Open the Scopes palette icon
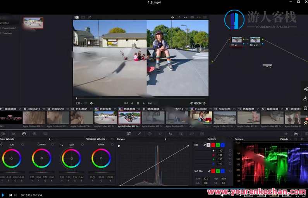The width and height of the screenshot is (308, 198). point(296,134)
